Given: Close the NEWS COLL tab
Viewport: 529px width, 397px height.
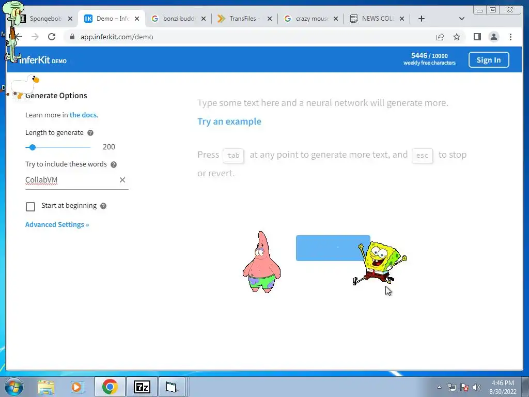Looking at the screenshot, I should (402, 19).
